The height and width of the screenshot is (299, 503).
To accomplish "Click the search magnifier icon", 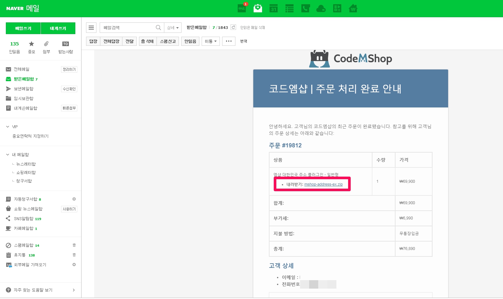I will tap(158, 28).
